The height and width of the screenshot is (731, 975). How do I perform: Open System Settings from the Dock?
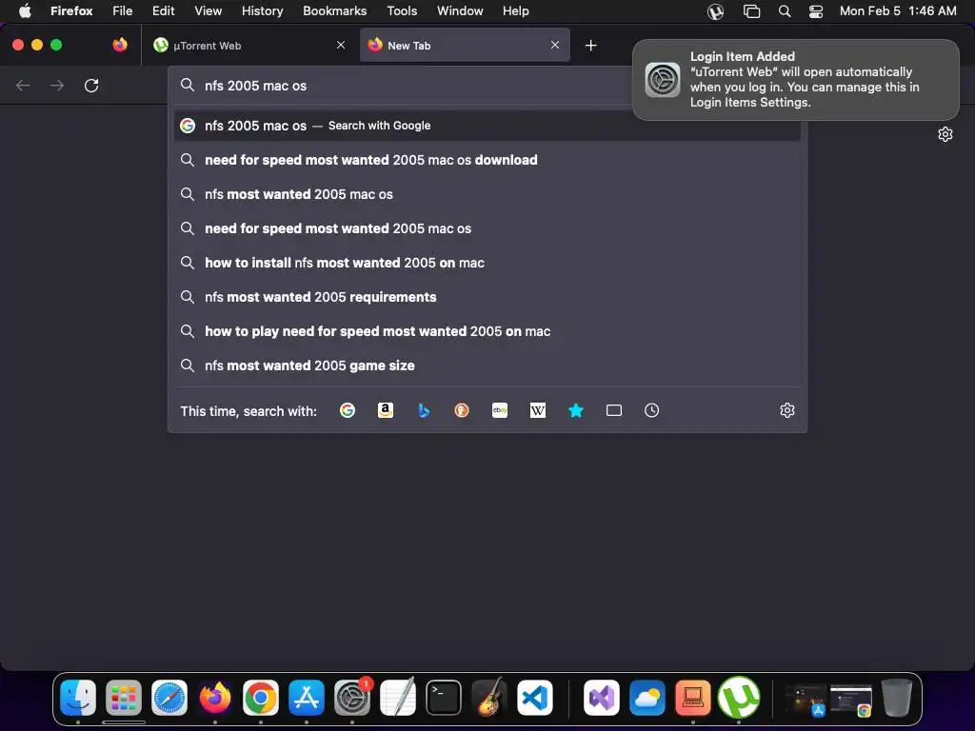point(352,698)
